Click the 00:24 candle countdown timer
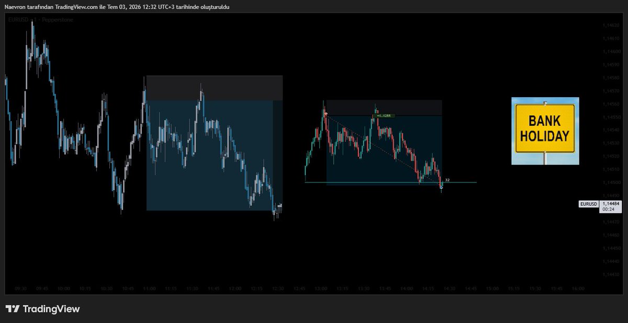Viewport: 628px width, 323px height. click(608, 209)
